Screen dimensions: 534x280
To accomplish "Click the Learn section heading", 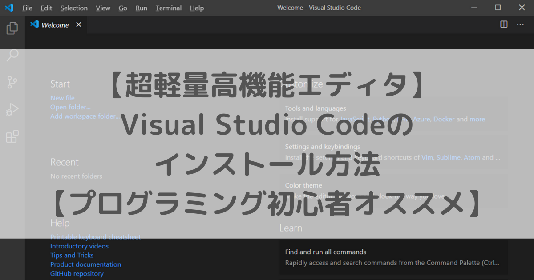I will tap(291, 228).
